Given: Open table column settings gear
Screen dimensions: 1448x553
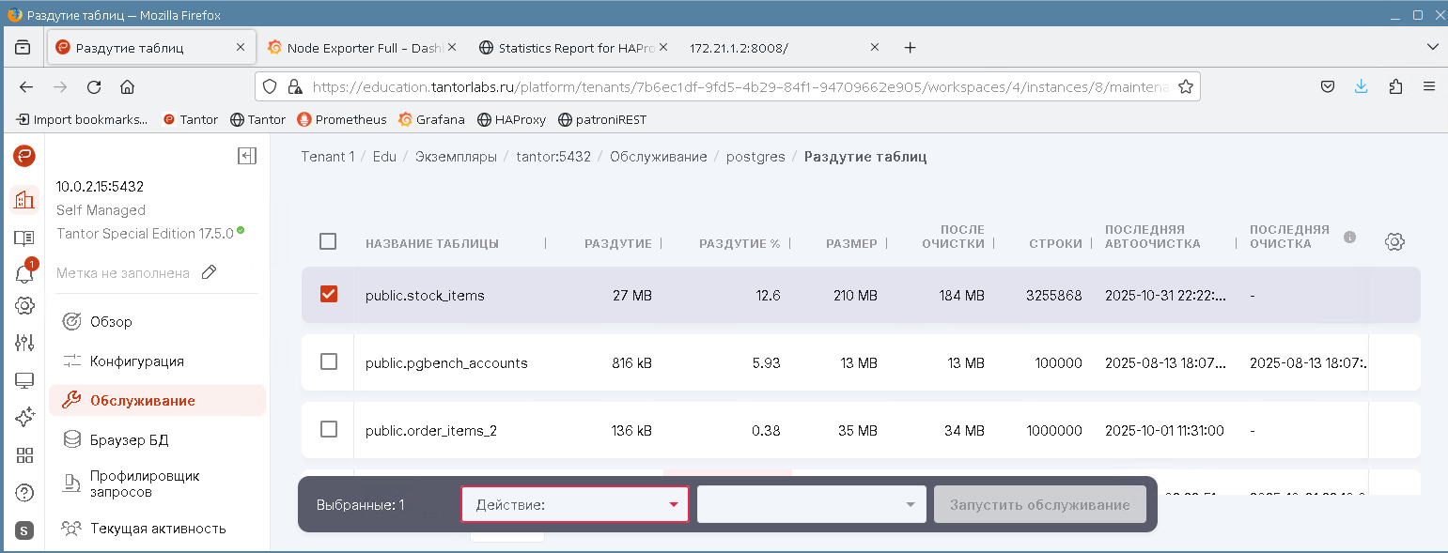Looking at the screenshot, I should click(x=1394, y=242).
